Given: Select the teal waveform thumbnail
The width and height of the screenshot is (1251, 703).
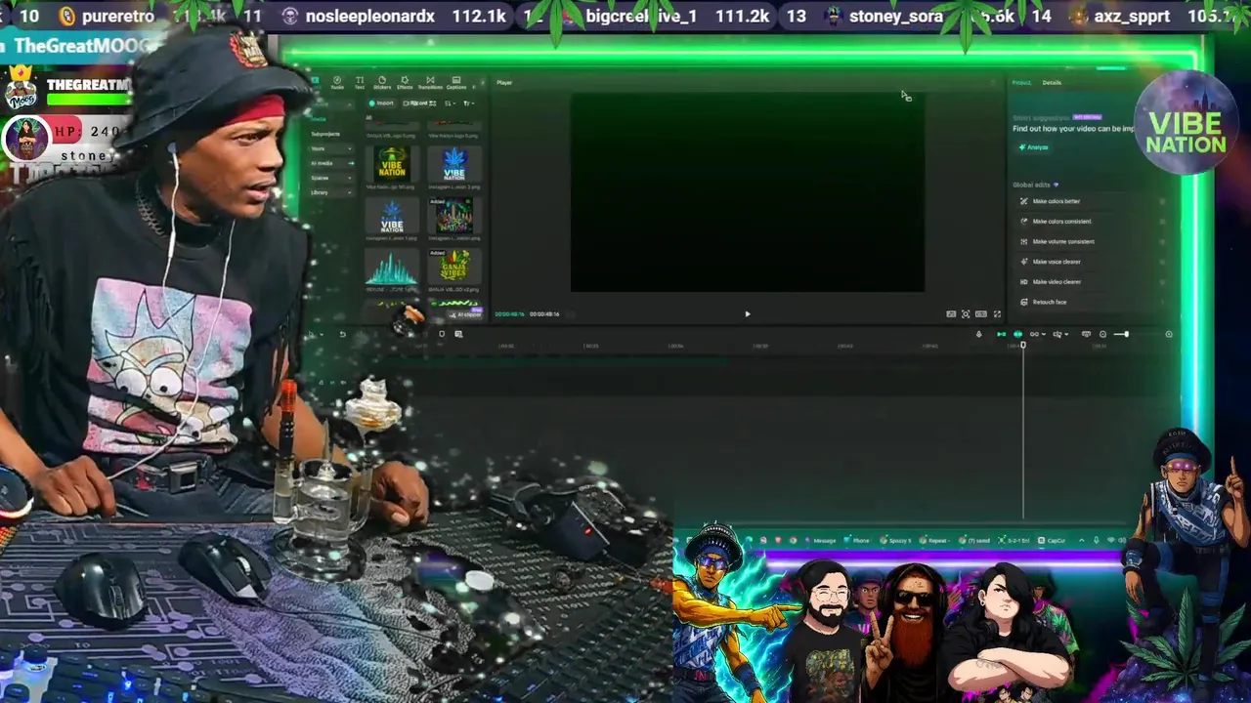Looking at the screenshot, I should (392, 268).
